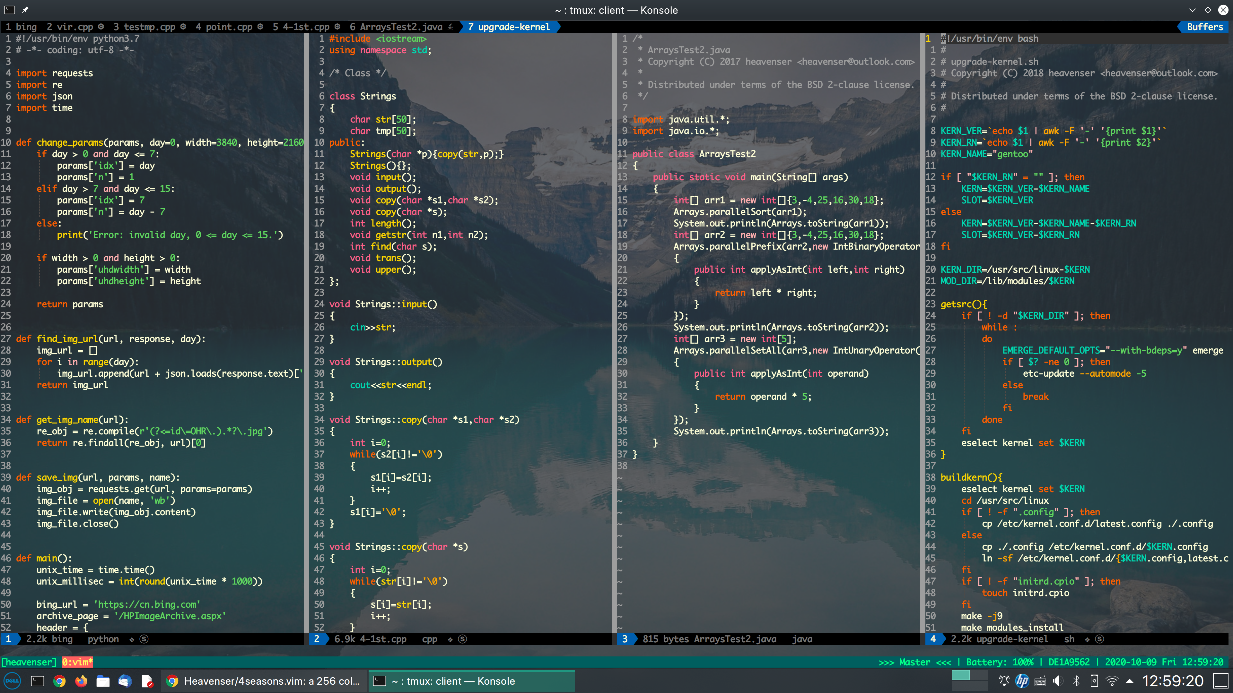Click the keep-below chevron in title bar
Image resolution: width=1233 pixels, height=693 pixels.
[x=1192, y=10]
